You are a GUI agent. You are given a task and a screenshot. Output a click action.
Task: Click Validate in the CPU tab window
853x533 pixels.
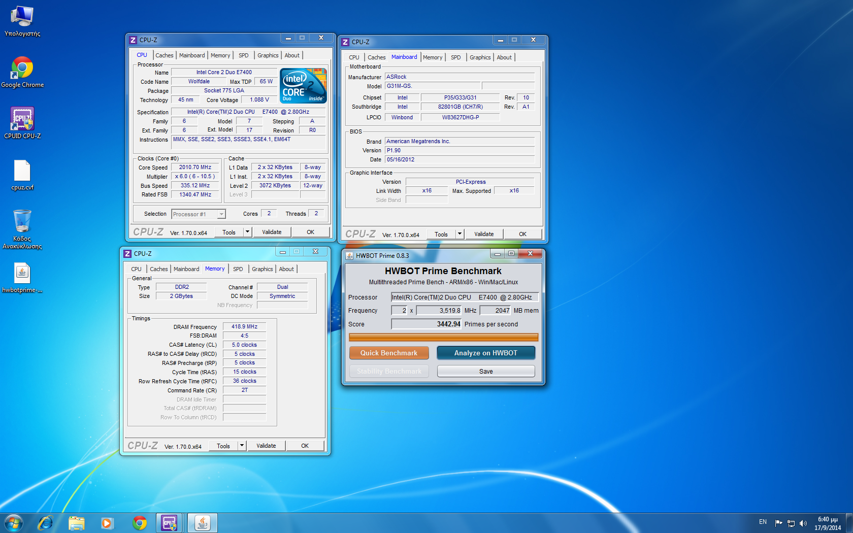[272, 232]
